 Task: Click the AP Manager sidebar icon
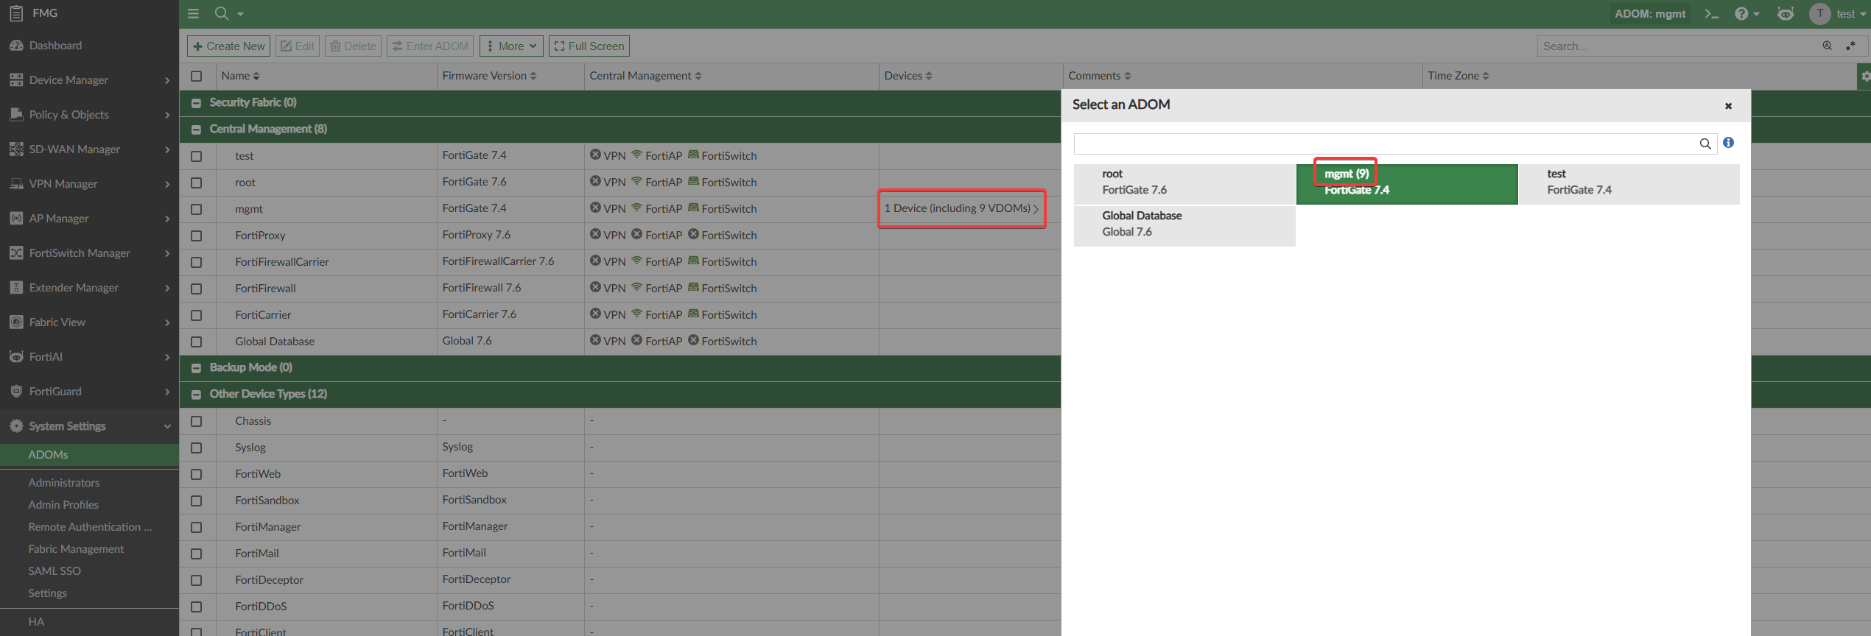click(16, 219)
